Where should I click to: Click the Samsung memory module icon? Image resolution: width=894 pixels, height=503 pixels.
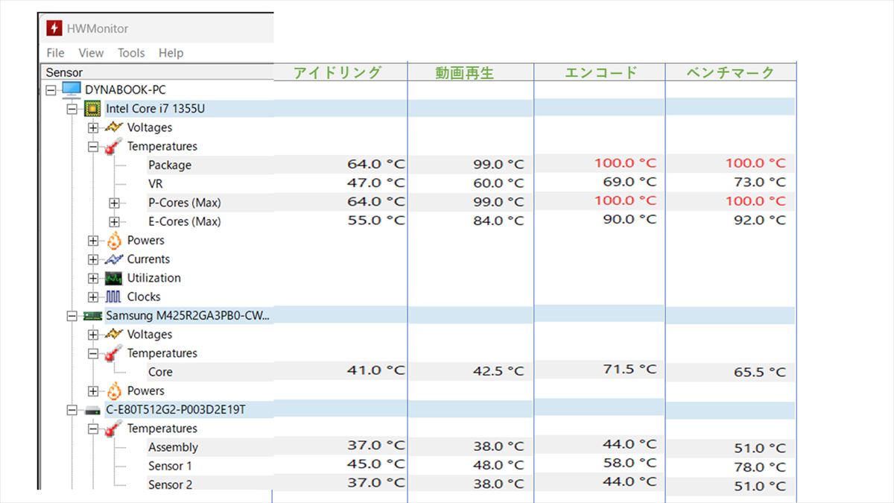pyautogui.click(x=92, y=316)
